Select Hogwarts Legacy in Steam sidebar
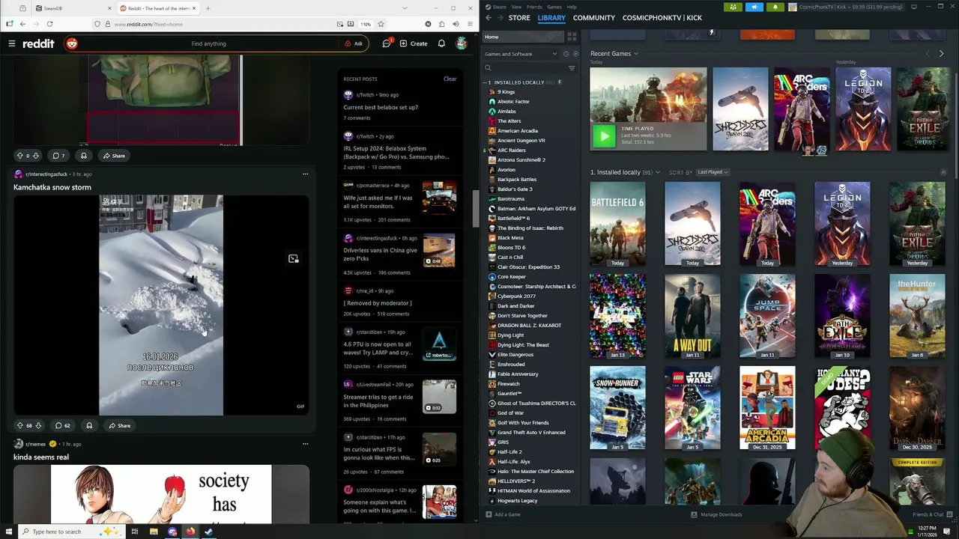The image size is (959, 539). (x=517, y=500)
